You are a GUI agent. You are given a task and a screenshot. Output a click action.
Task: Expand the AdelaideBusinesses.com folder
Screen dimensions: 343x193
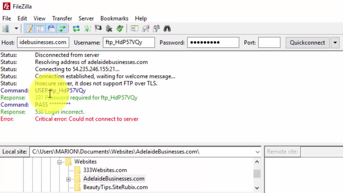coord(68,179)
